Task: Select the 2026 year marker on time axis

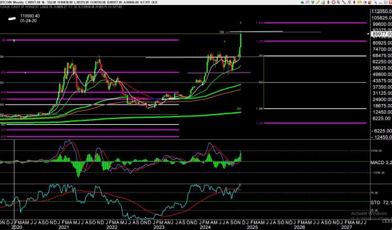Action: [x=300, y=227]
